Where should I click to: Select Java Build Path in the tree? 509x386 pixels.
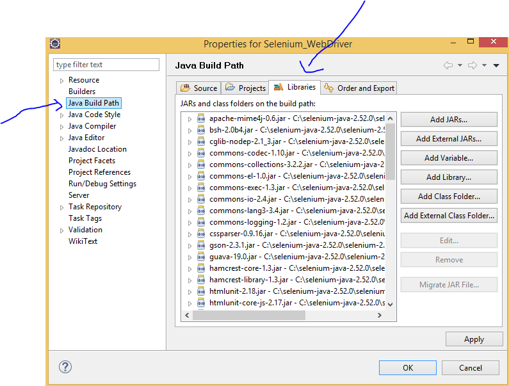click(x=93, y=103)
